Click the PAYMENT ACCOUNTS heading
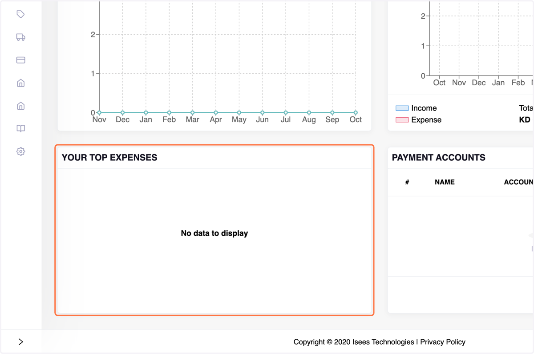This screenshot has width=534, height=354. coord(438,157)
